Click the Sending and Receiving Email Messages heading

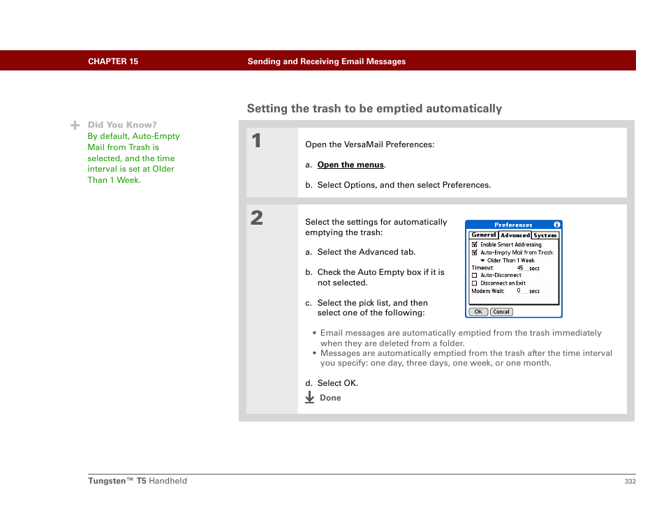point(326,61)
